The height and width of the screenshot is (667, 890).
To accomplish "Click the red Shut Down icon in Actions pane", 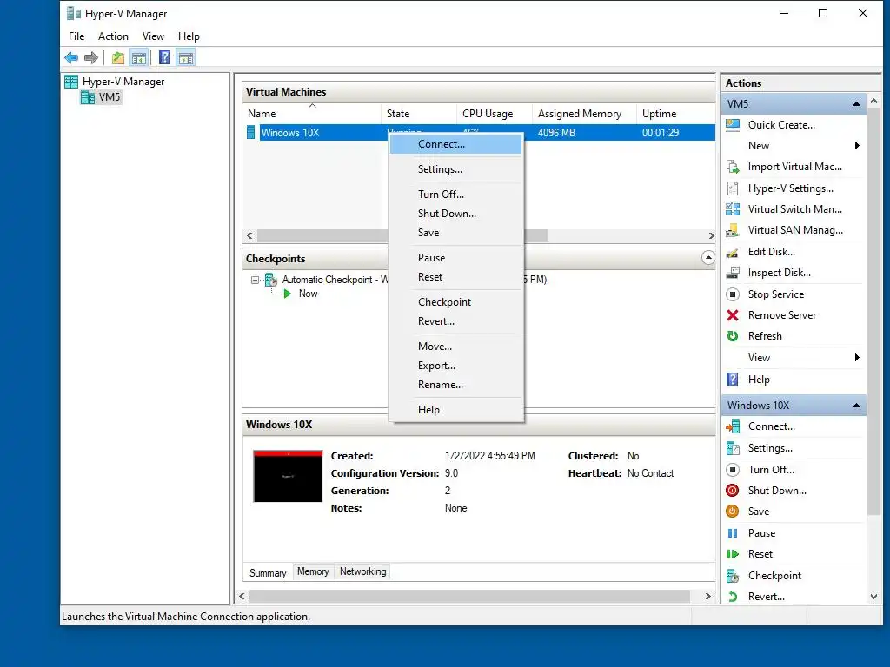I will click(x=733, y=491).
